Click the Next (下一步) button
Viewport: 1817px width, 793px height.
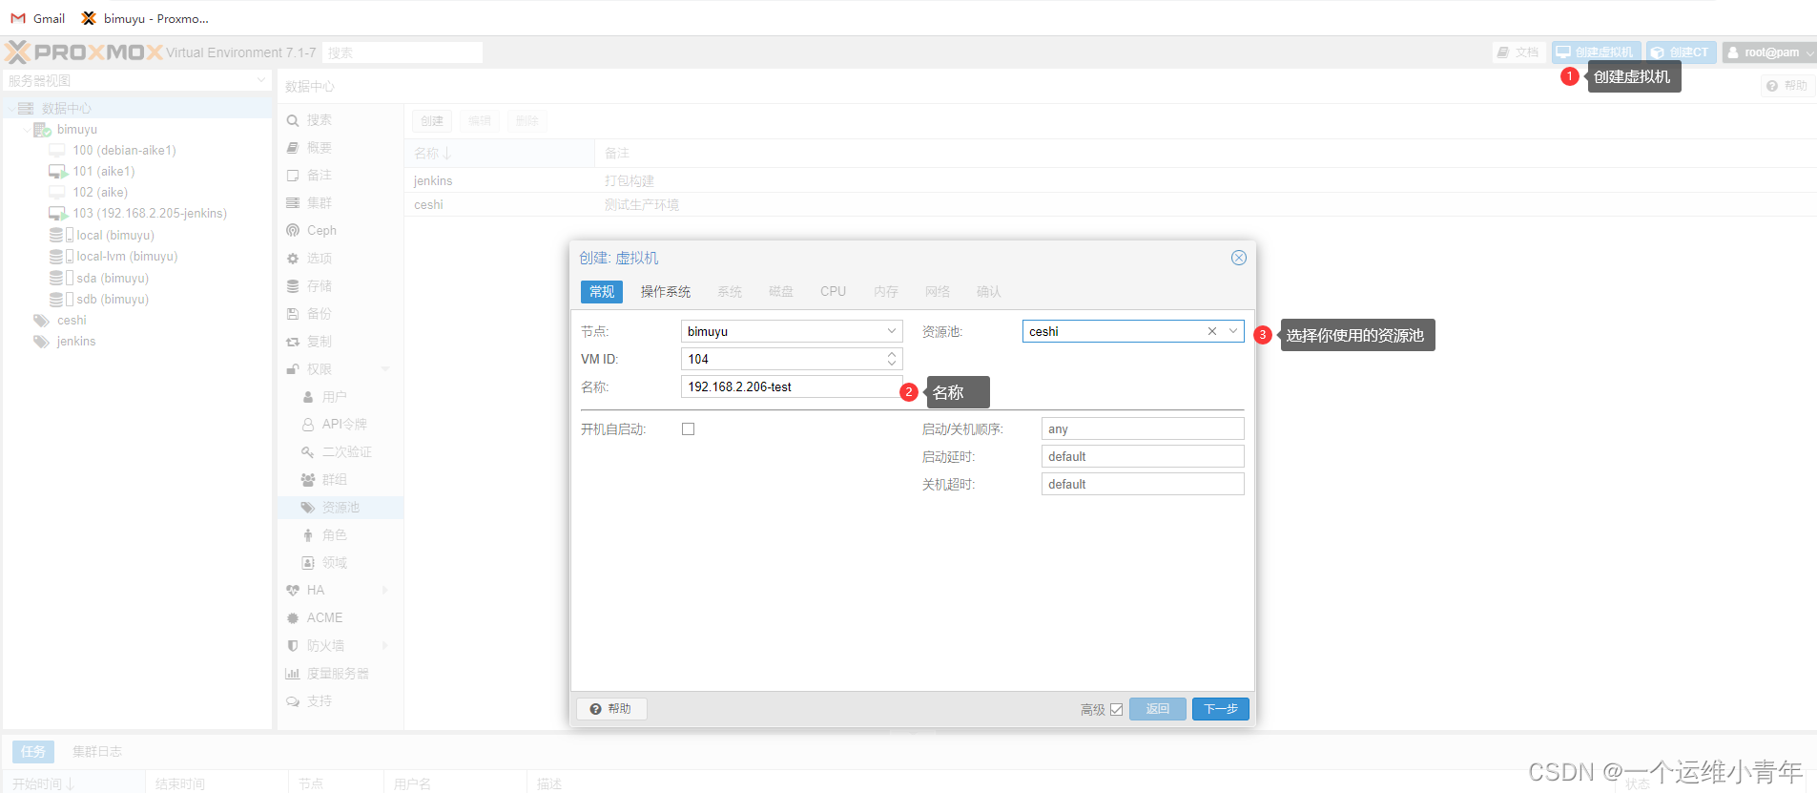point(1221,709)
